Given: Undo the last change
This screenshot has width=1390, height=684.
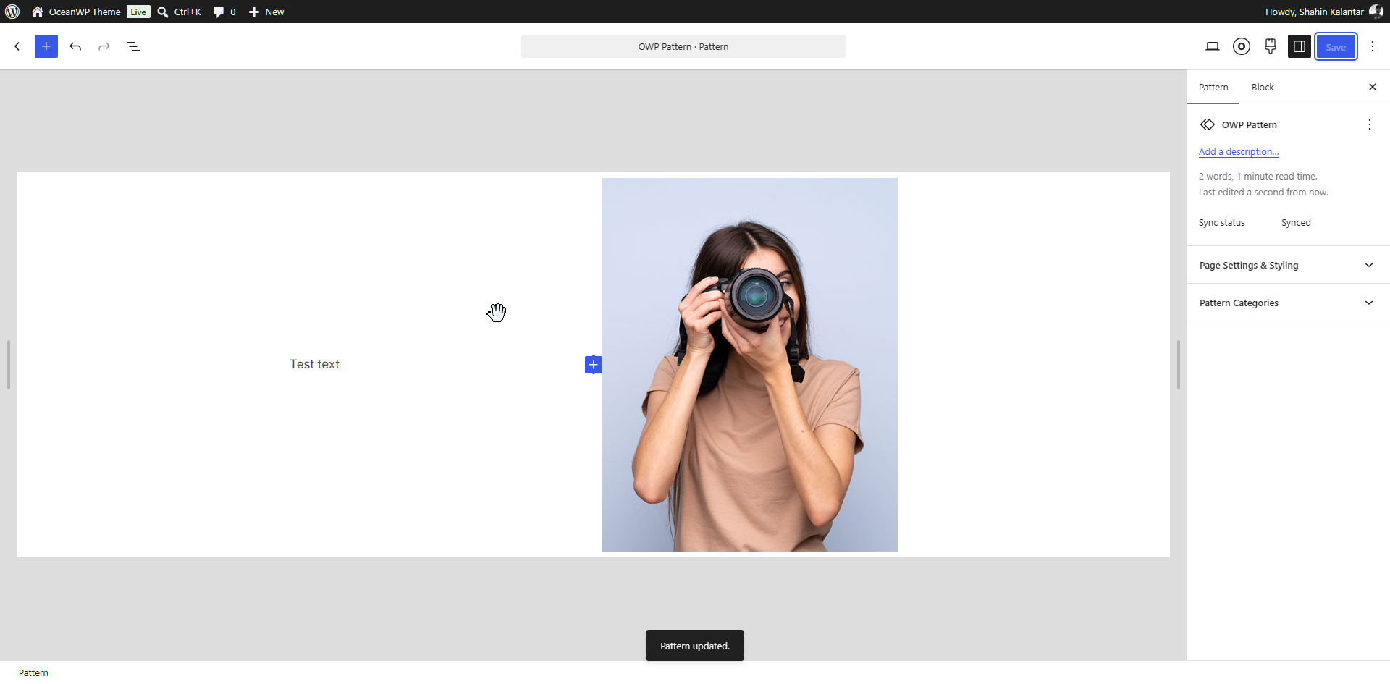Looking at the screenshot, I should pos(75,46).
